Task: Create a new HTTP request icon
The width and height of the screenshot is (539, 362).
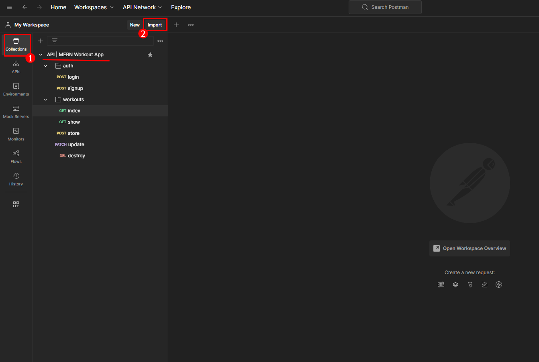Action: 441,285
